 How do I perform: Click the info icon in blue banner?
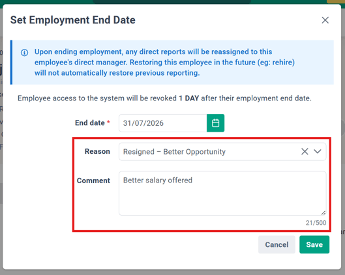coord(24,53)
